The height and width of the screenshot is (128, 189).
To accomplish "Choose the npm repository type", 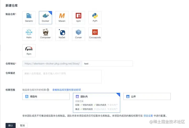I will (78, 18).
